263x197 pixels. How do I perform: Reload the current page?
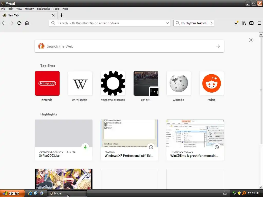pos(19,23)
